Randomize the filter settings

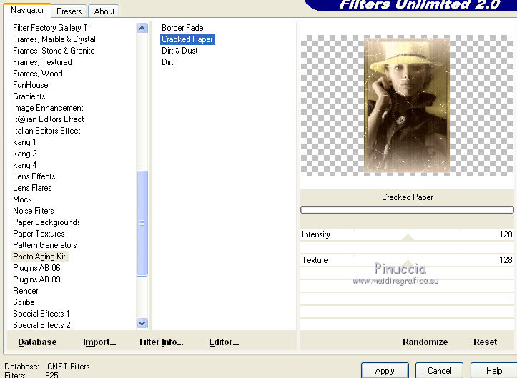[425, 342]
